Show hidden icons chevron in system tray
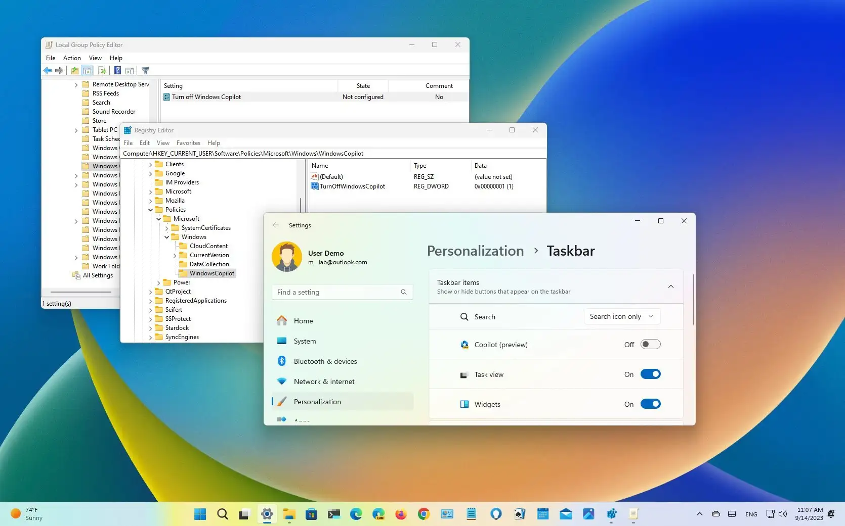 [699, 514]
